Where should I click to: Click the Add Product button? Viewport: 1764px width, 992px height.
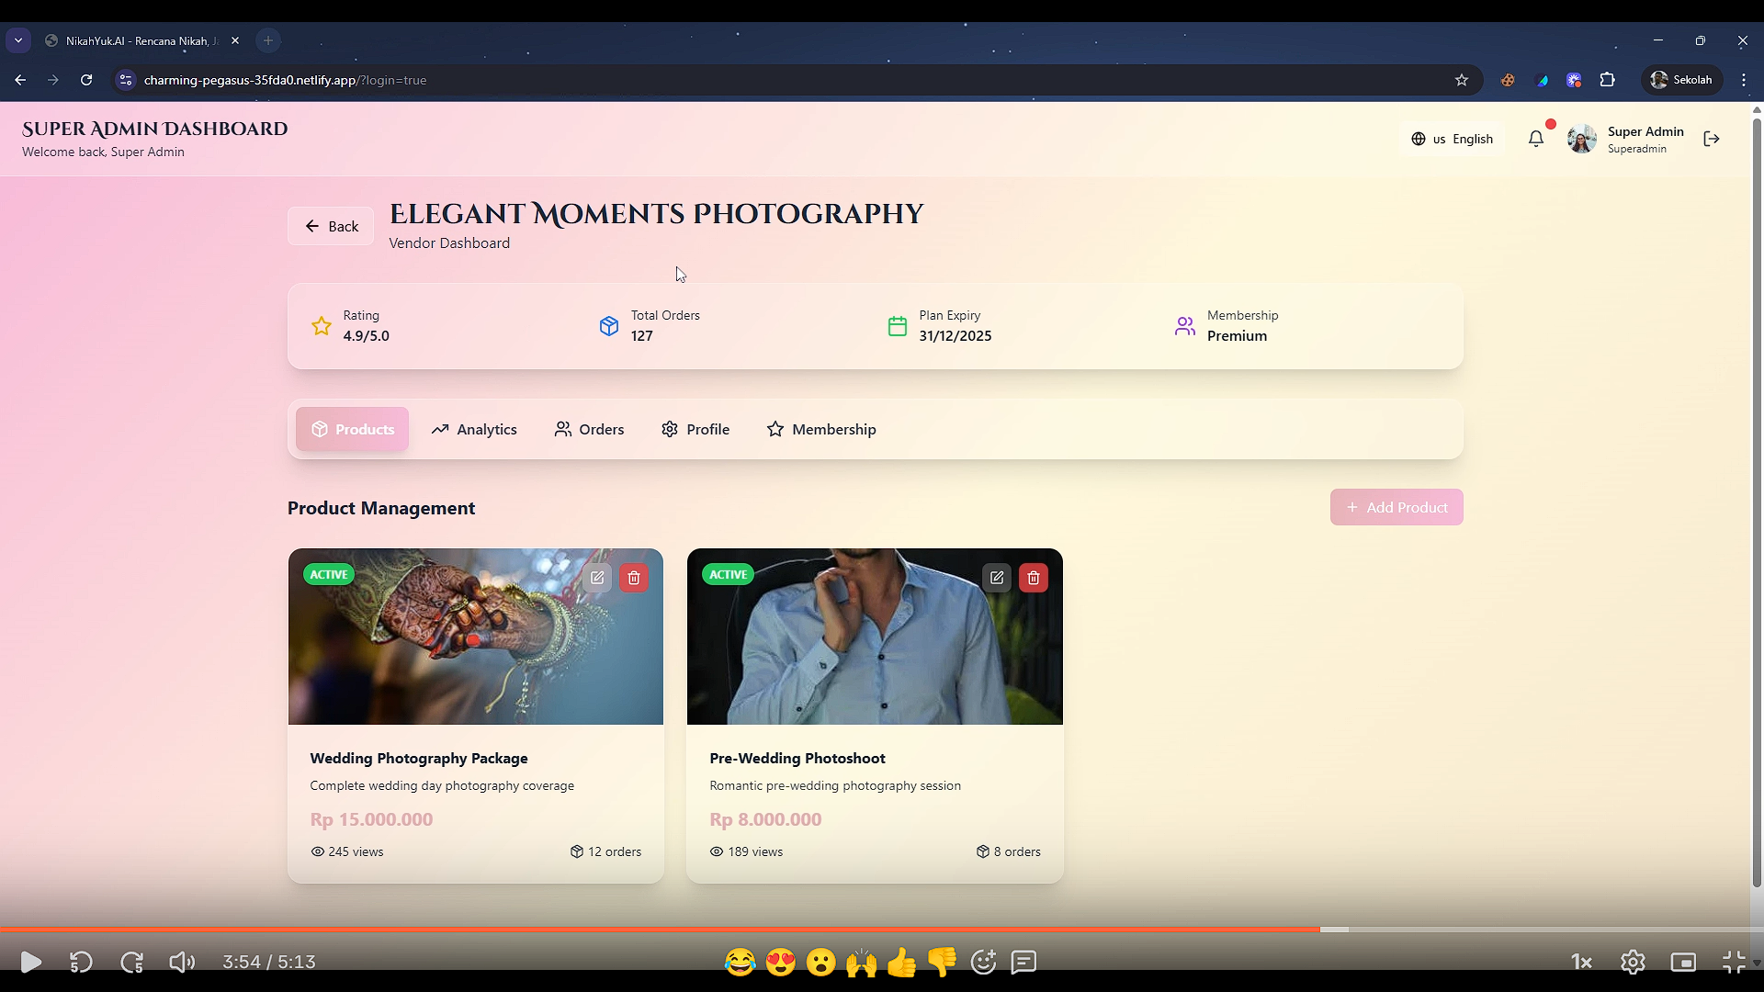click(x=1396, y=507)
